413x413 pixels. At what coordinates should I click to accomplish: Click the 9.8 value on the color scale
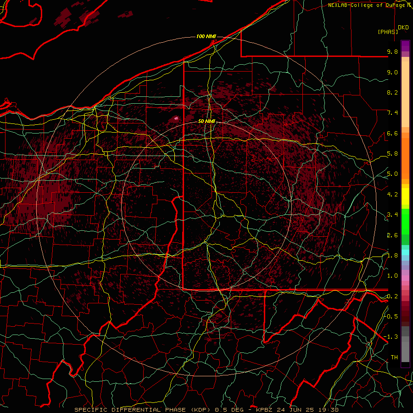392,52
